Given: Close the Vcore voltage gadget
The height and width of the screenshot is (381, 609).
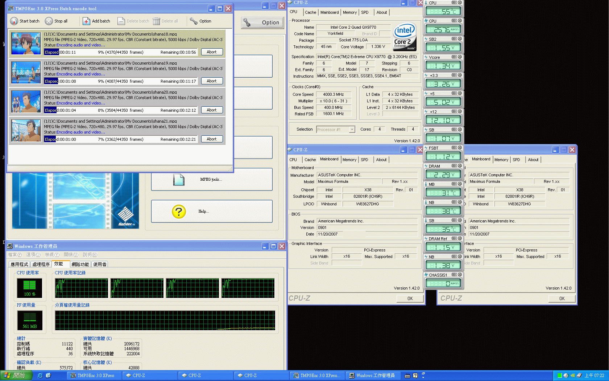Looking at the screenshot, I should pos(460,57).
